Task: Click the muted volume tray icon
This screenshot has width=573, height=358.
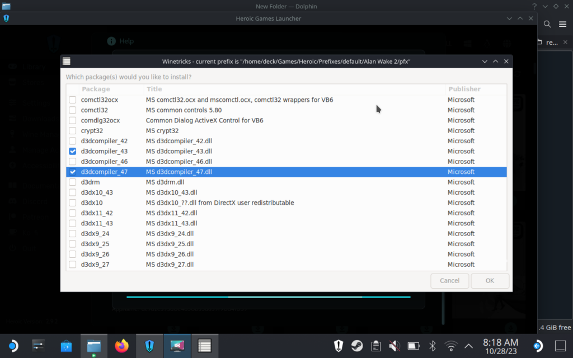Action: point(394,346)
